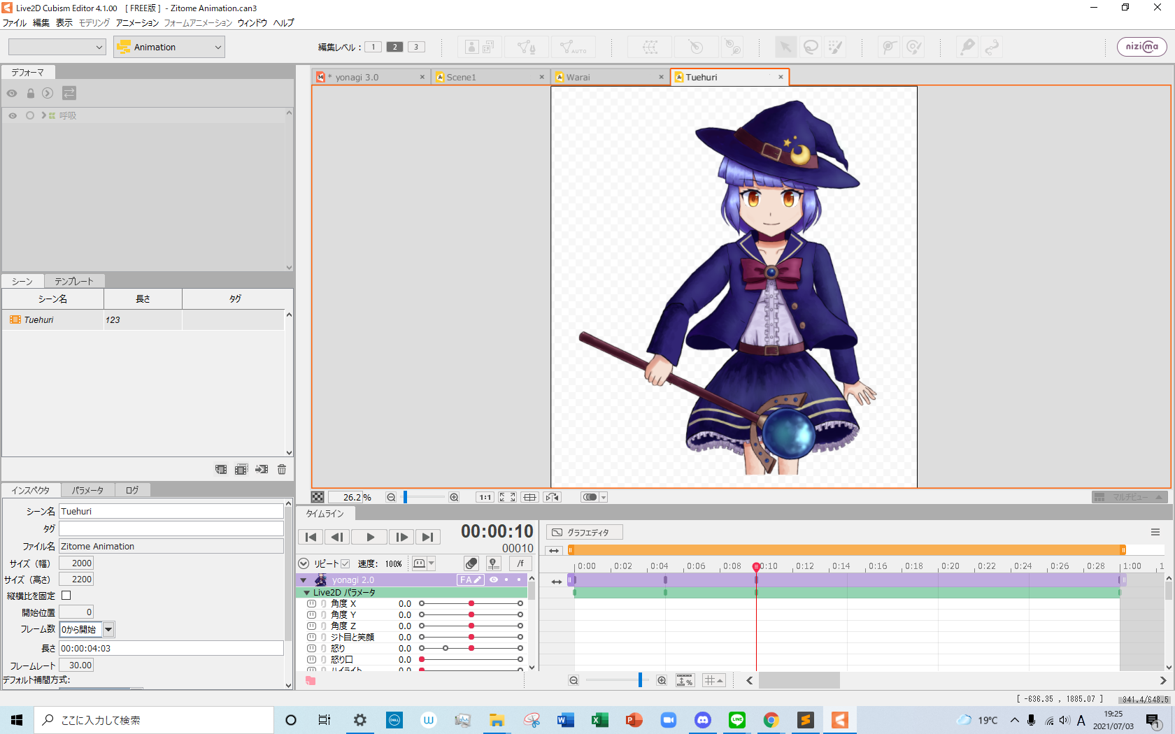Collapse the yonagi 2.0 track

click(x=304, y=580)
